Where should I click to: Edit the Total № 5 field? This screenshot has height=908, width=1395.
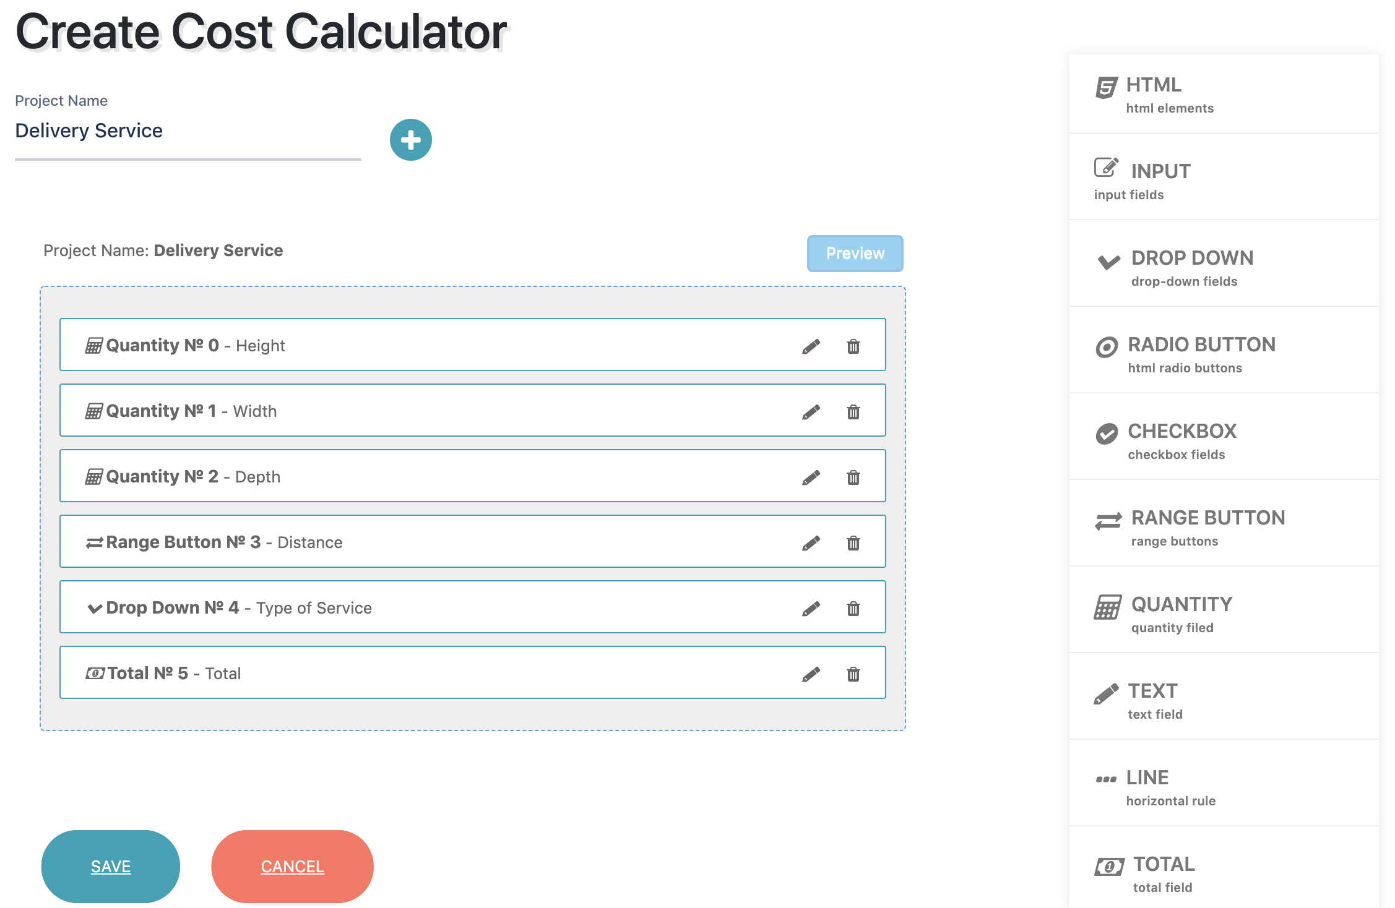pos(811,674)
